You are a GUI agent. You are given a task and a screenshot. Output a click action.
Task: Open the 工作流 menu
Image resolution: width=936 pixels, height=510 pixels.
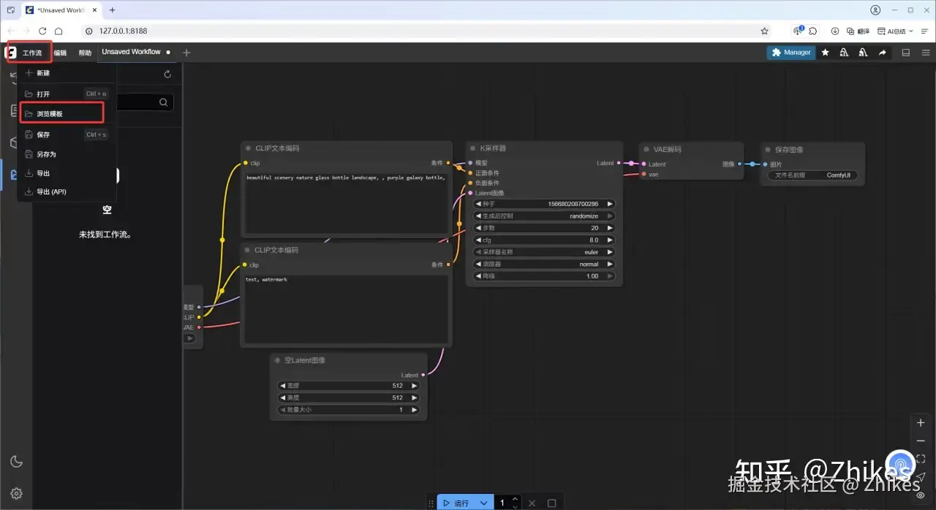coord(32,53)
